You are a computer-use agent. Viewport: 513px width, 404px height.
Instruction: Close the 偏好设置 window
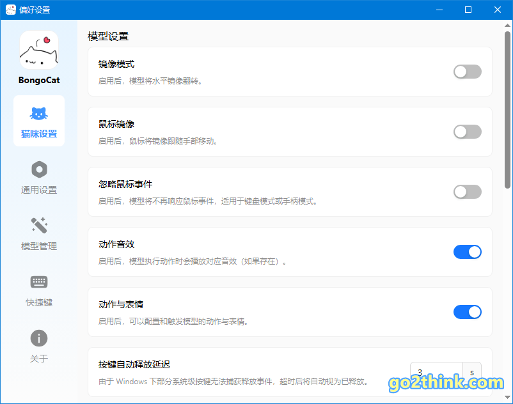point(498,10)
